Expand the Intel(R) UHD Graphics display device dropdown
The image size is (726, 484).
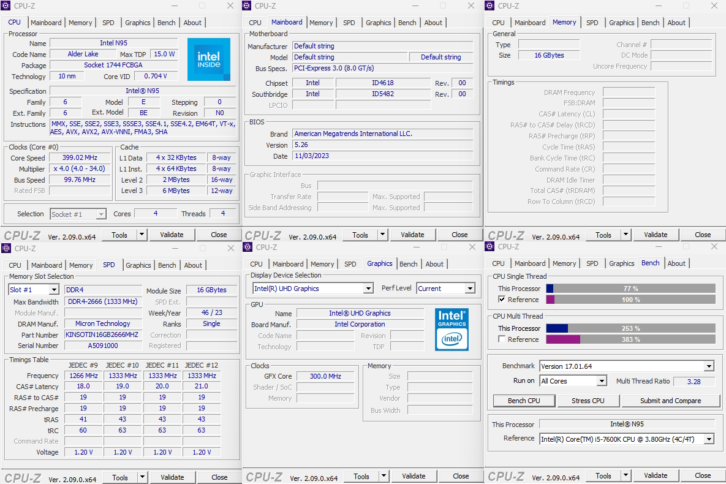coord(368,289)
